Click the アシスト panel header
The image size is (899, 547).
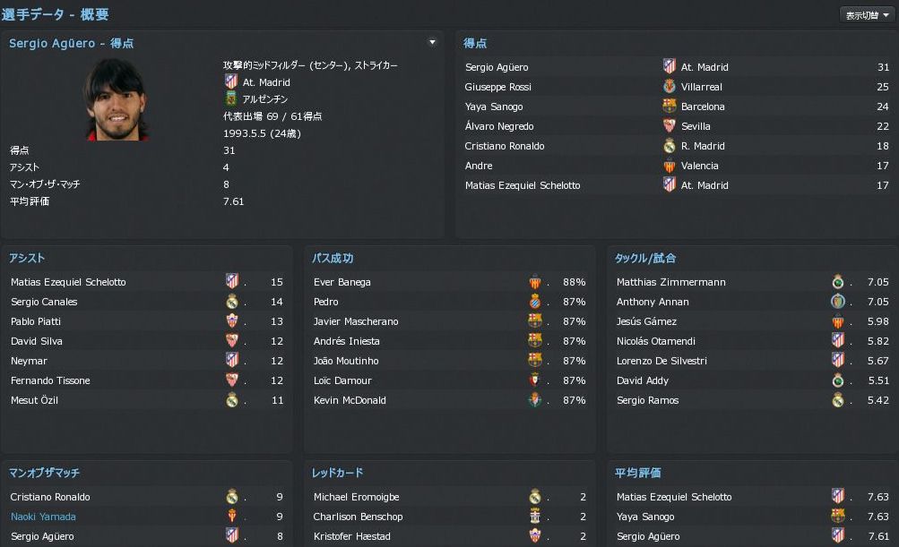pyautogui.click(x=27, y=258)
